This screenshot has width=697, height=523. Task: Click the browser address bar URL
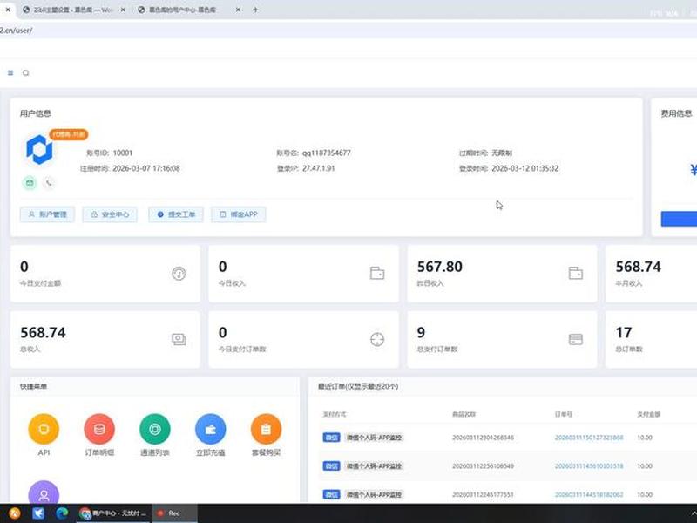tap(16, 31)
